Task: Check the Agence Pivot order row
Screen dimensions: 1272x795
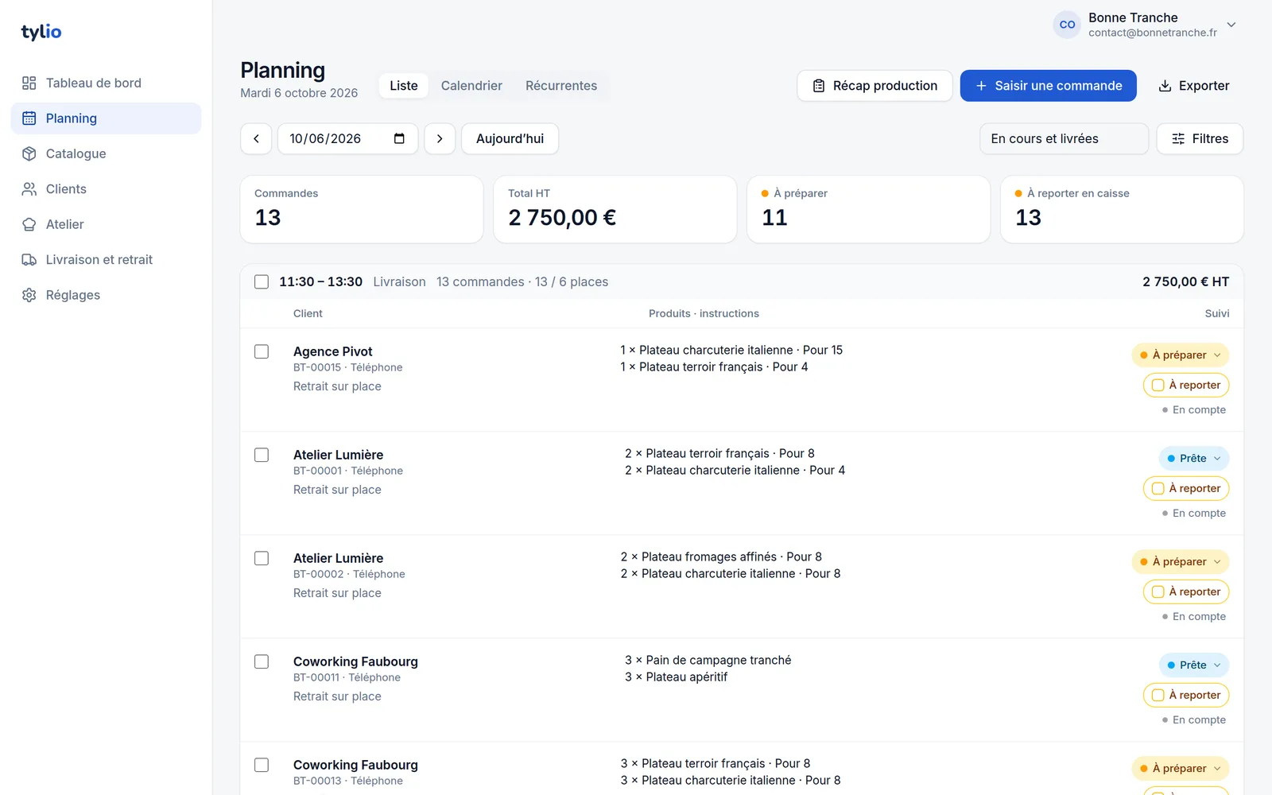Action: 262,351
